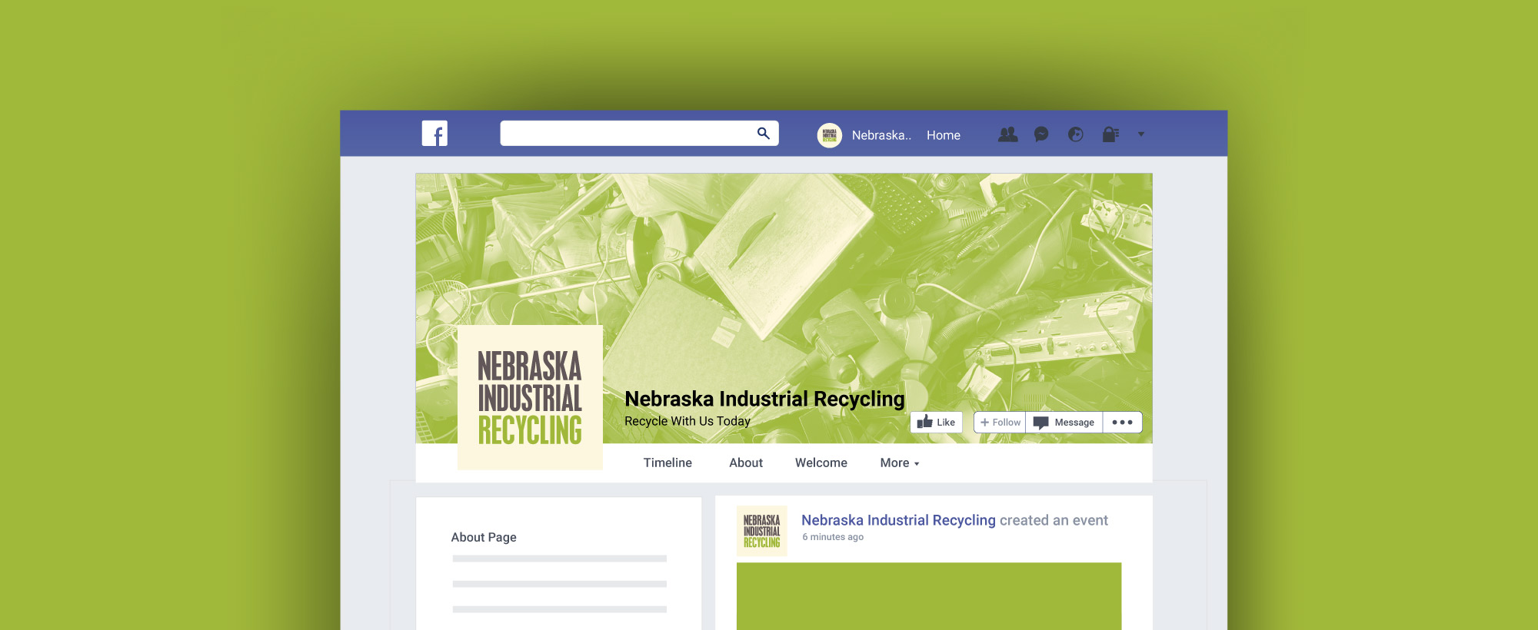The width and height of the screenshot is (1538, 630).
Task: Click the Message button
Action: [x=1064, y=423]
